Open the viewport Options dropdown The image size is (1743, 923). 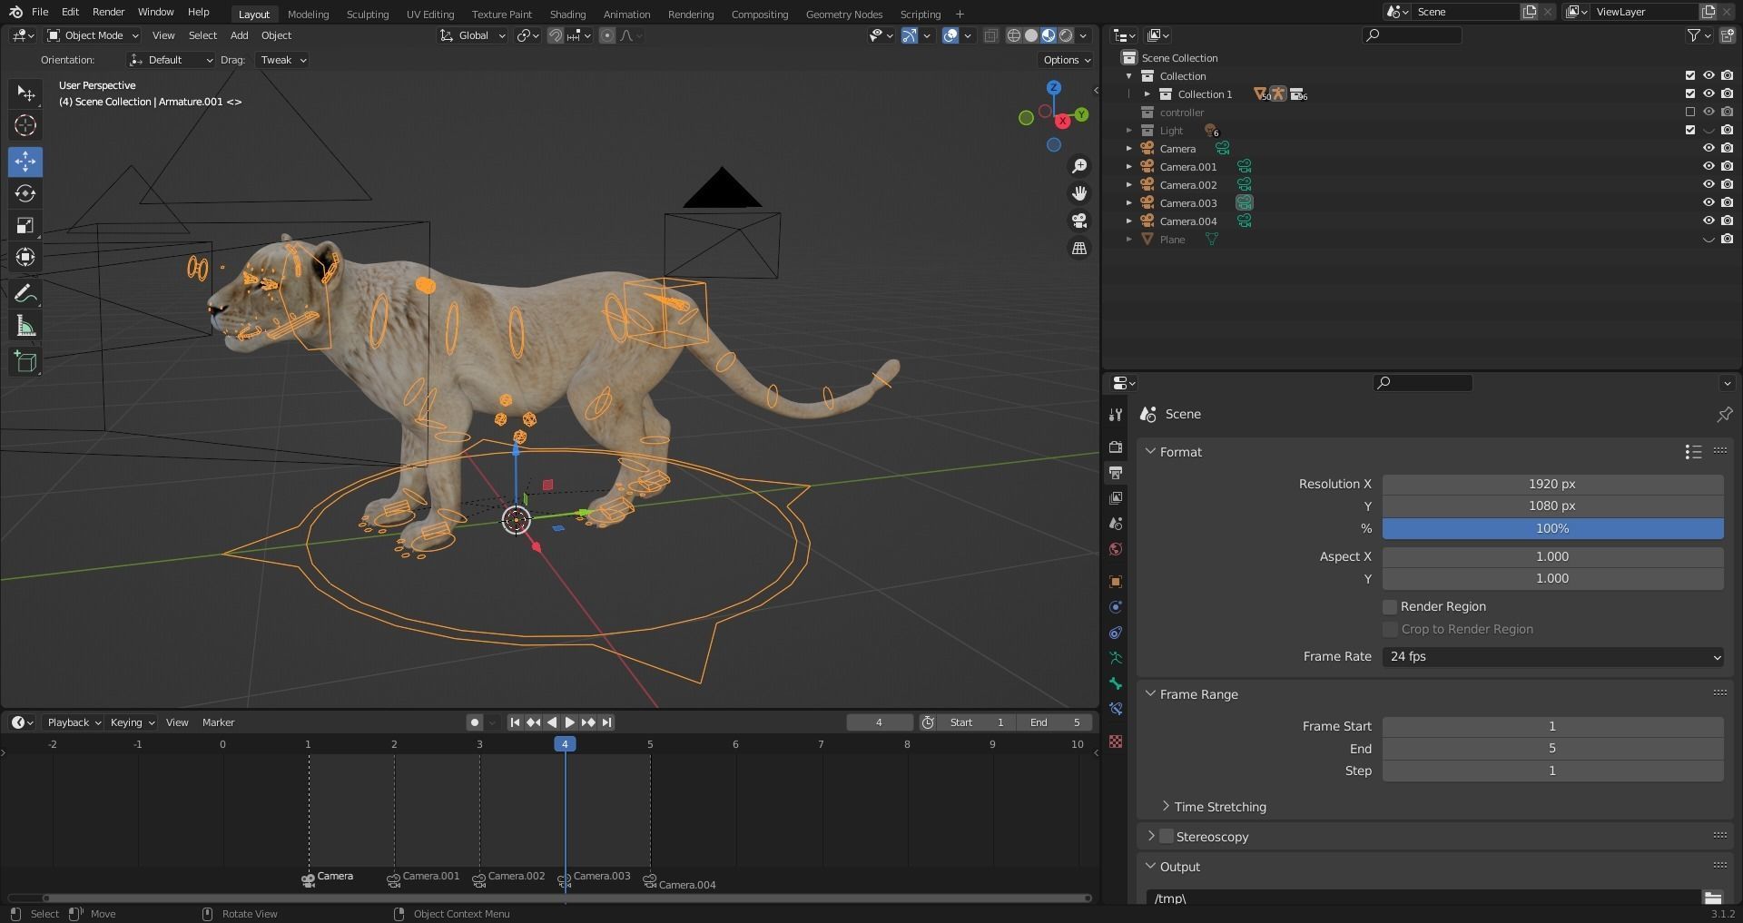pos(1066,60)
